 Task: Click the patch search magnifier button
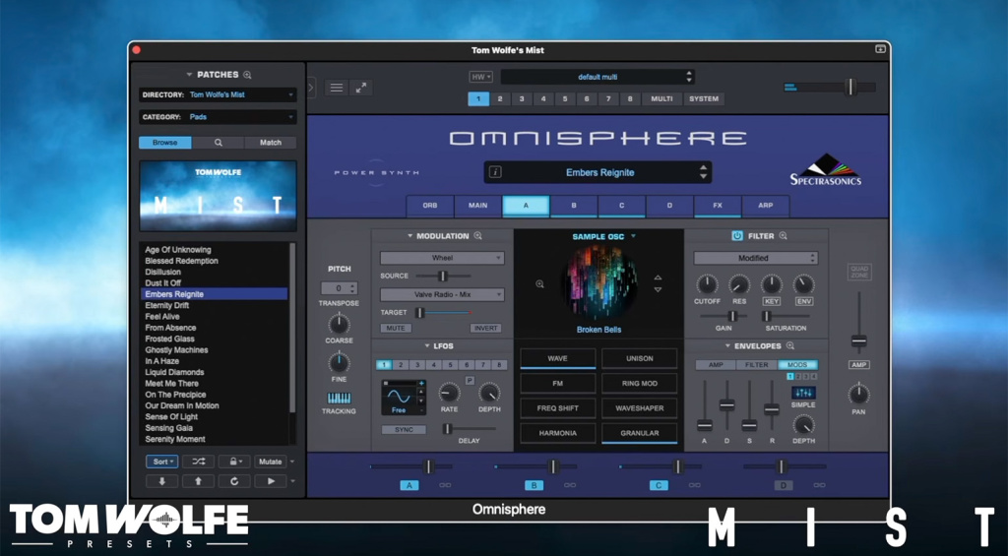click(218, 143)
